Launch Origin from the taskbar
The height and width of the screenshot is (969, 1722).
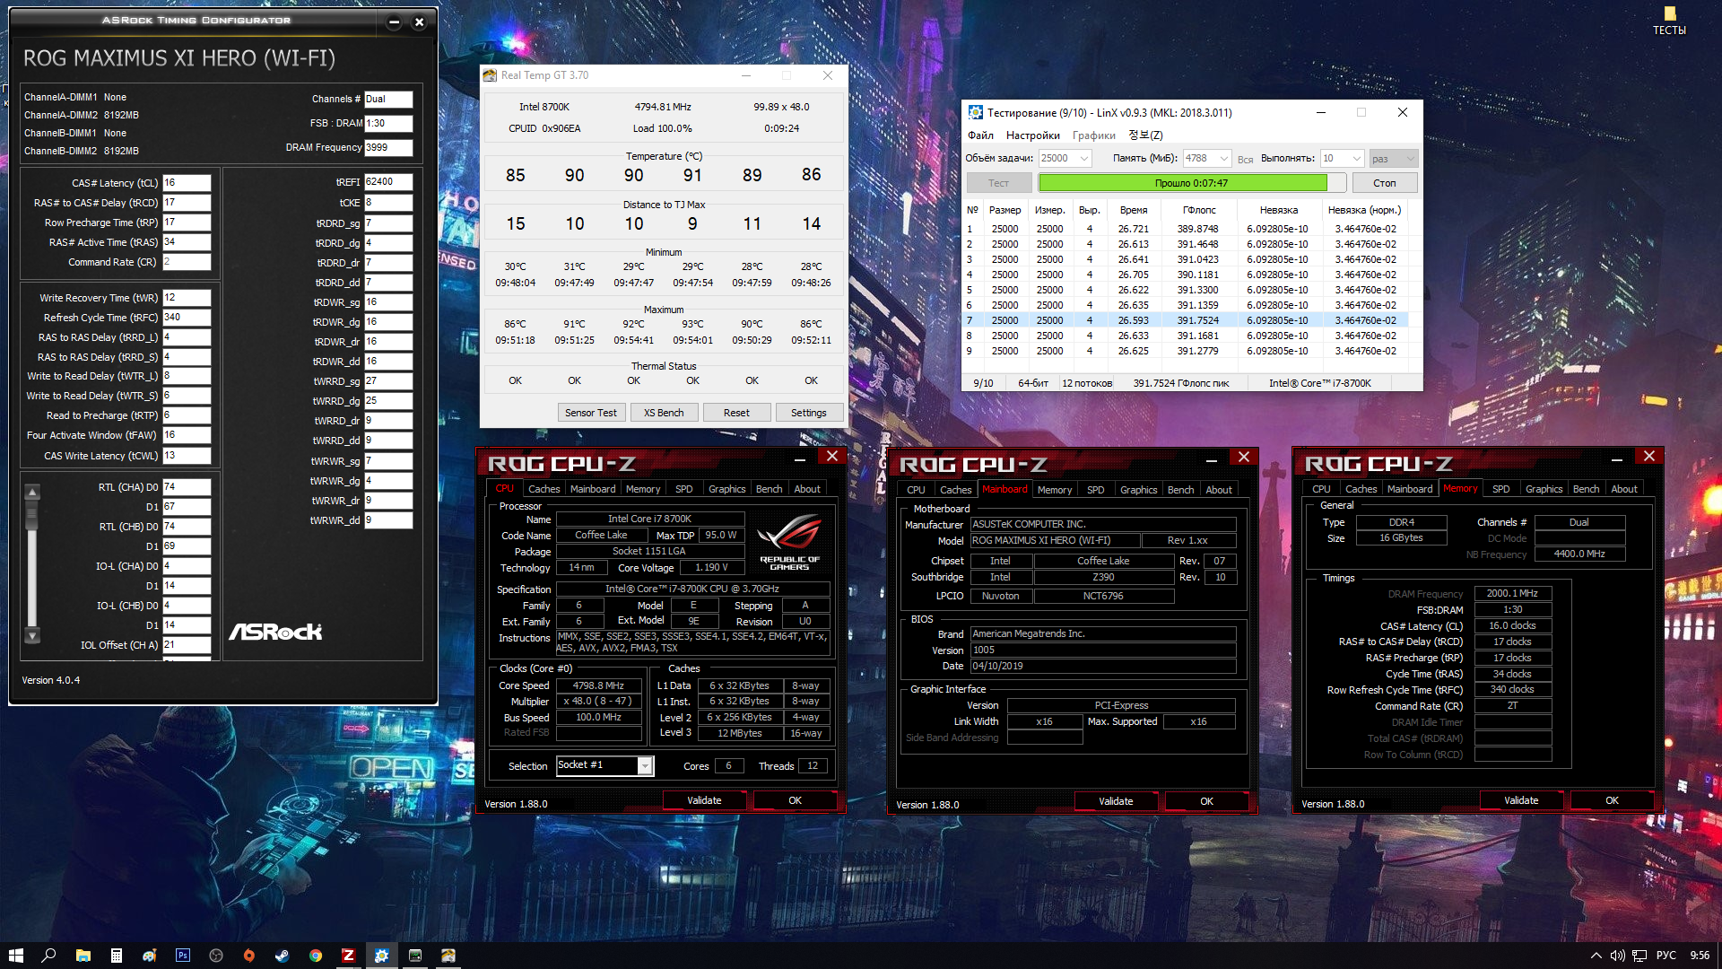(249, 956)
